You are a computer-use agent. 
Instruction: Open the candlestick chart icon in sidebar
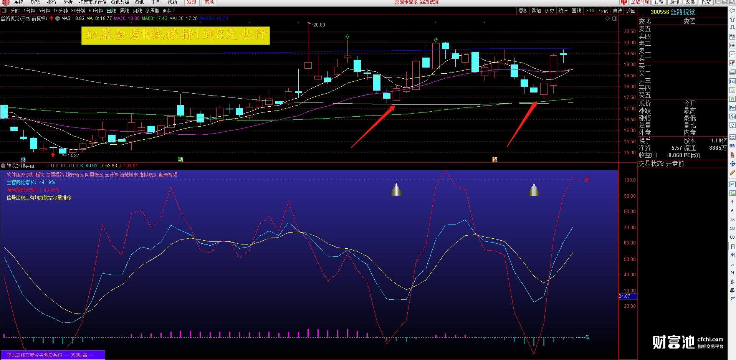pos(732,63)
